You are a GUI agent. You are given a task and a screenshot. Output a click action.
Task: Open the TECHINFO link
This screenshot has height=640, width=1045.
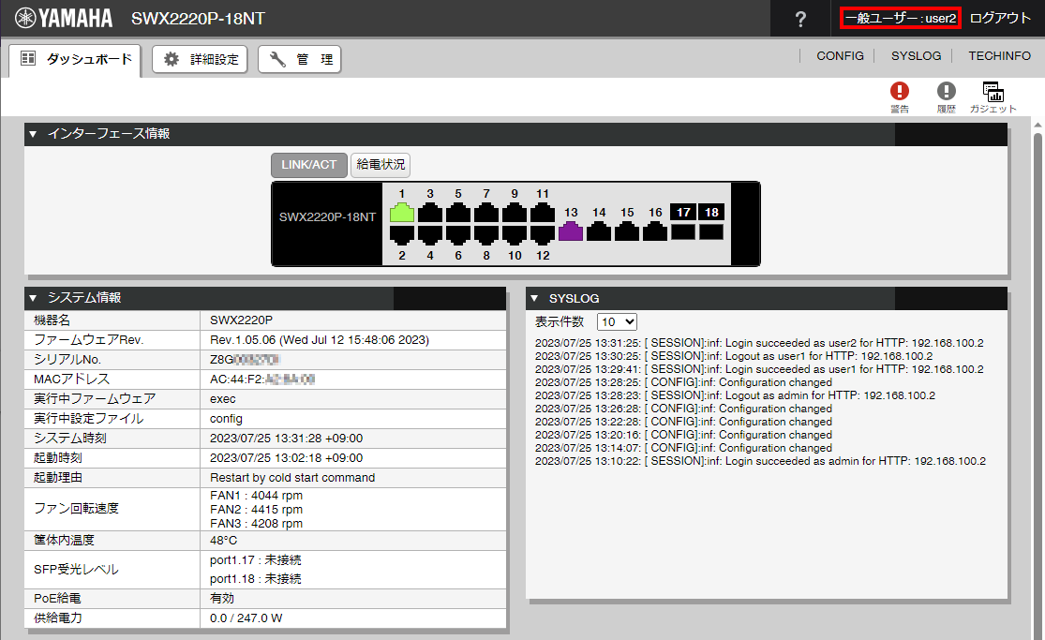pos(999,56)
